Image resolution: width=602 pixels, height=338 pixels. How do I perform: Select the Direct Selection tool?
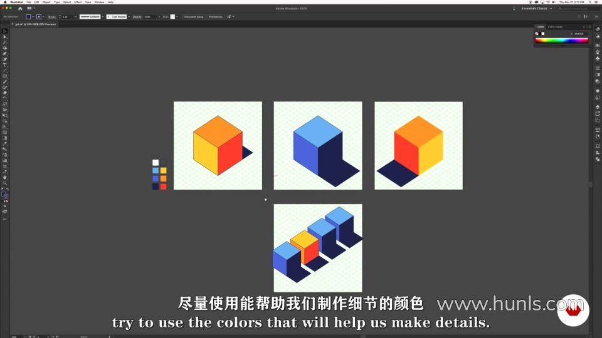4,37
